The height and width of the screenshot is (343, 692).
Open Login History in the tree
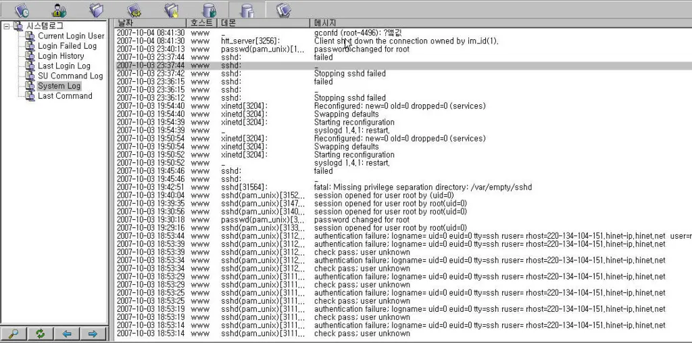pos(61,56)
